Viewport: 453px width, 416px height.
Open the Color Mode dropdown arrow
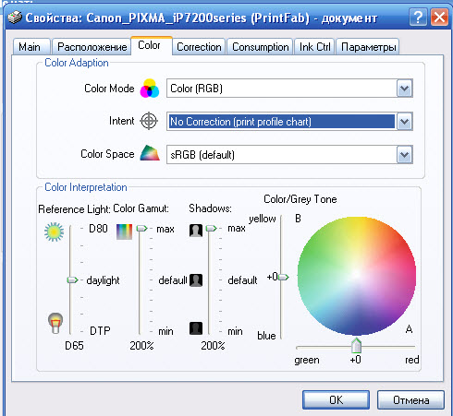404,89
